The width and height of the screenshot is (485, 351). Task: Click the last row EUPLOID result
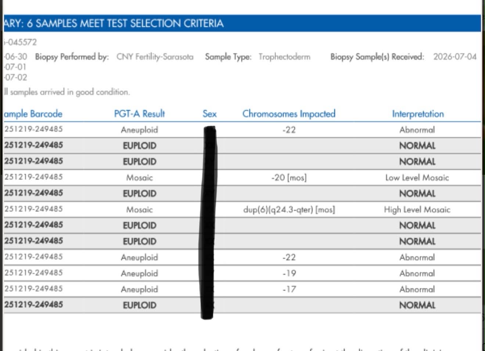[x=140, y=305]
